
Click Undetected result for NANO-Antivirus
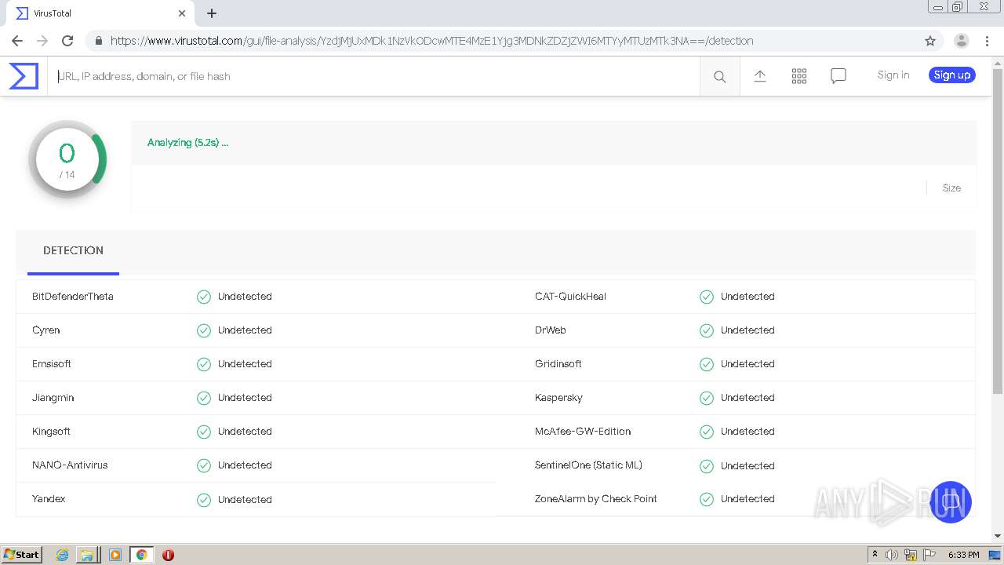(x=245, y=465)
